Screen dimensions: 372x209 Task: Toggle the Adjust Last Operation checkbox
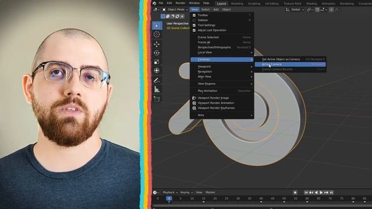(x=194, y=30)
